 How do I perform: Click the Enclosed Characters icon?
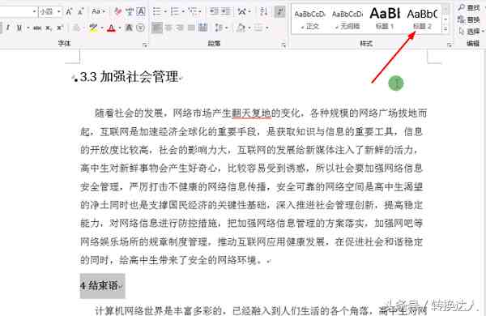tap(140, 28)
